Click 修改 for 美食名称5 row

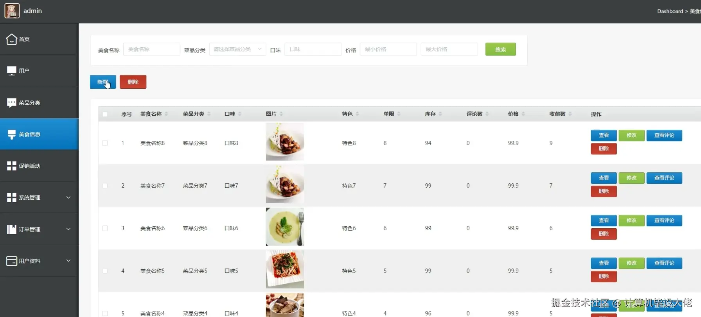pyautogui.click(x=631, y=263)
